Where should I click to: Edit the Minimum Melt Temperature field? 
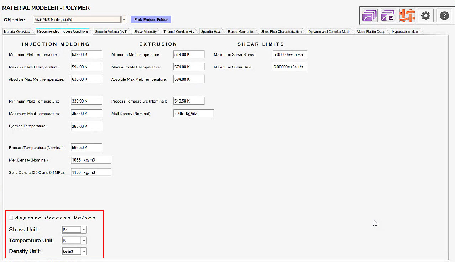tap(86, 54)
